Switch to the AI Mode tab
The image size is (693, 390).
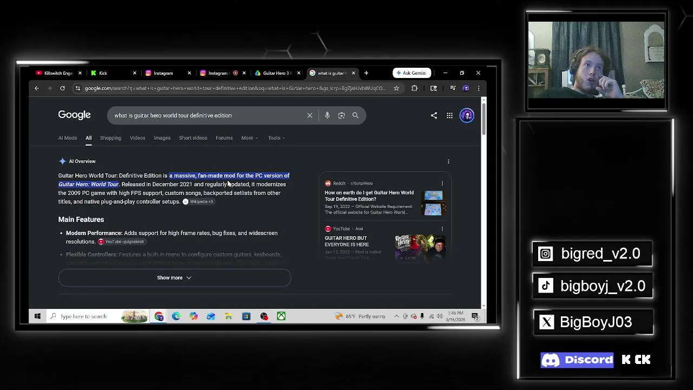[68, 138]
